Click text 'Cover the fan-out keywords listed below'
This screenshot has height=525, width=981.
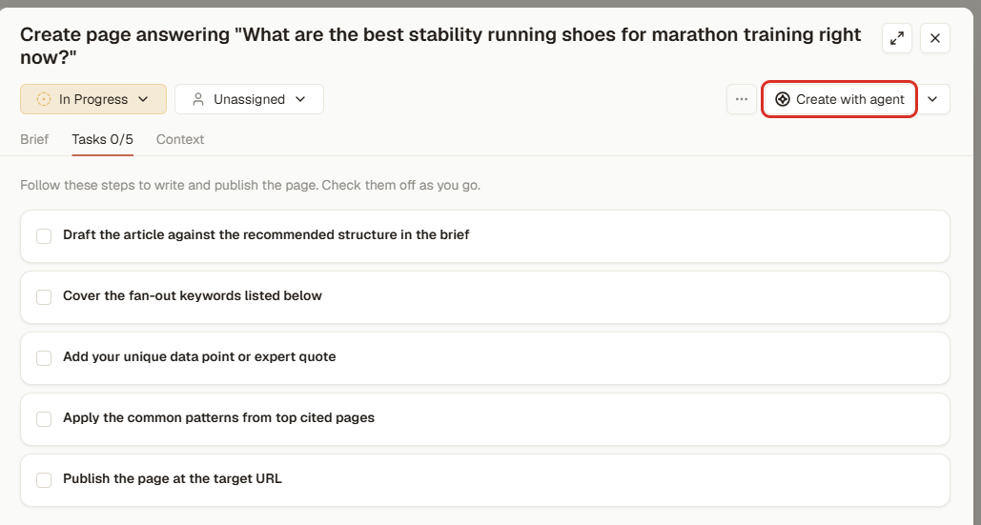(193, 295)
